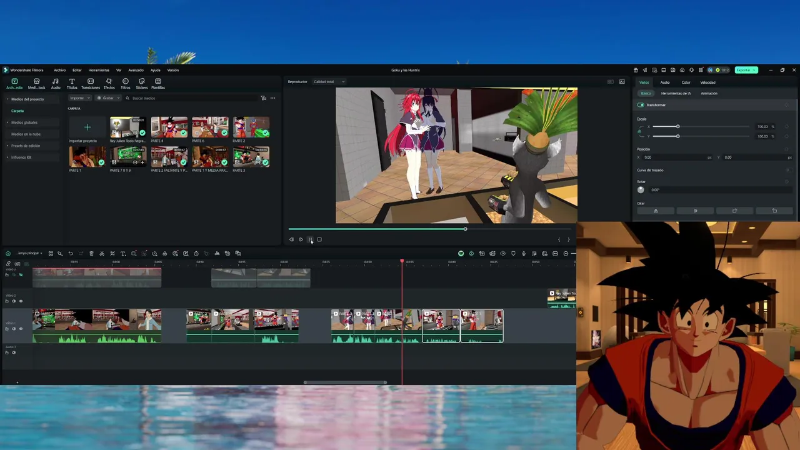Mute the Video 1 track speaker icon
The width and height of the screenshot is (800, 450).
click(14, 329)
